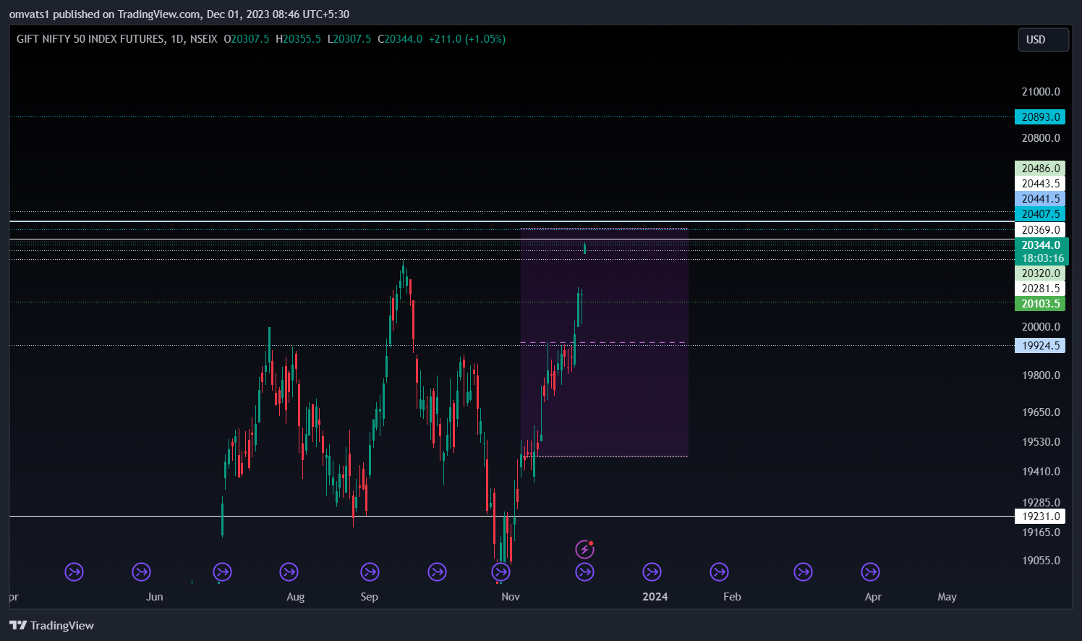Click the 19410.0 axis price
The width and height of the screenshot is (1082, 641).
(x=1041, y=471)
